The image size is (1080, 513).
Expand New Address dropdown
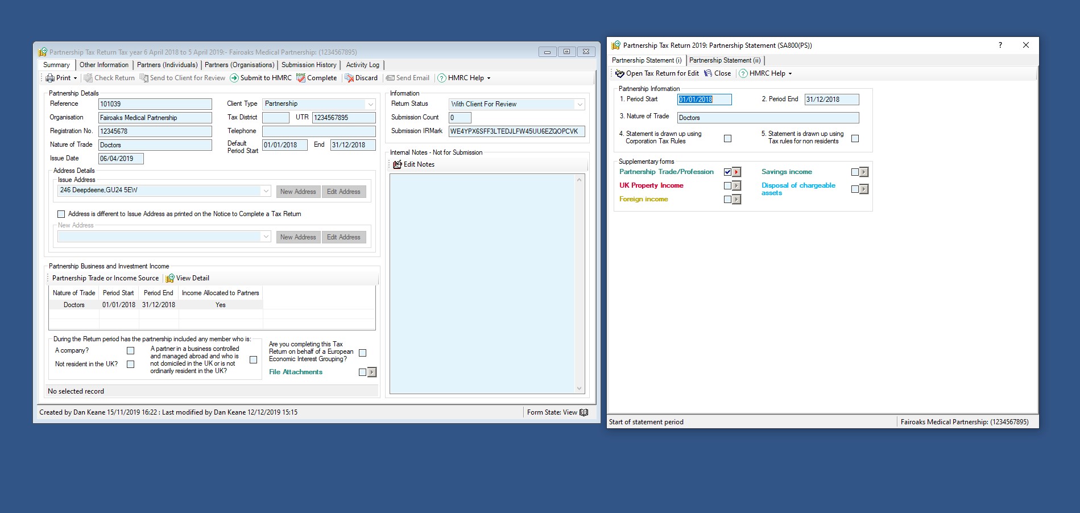click(x=266, y=237)
